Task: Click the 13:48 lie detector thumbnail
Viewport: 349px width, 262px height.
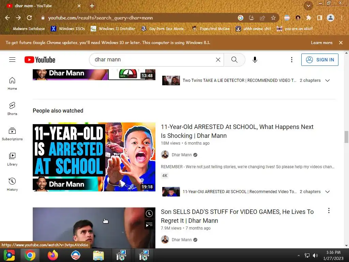Action: tap(94, 75)
